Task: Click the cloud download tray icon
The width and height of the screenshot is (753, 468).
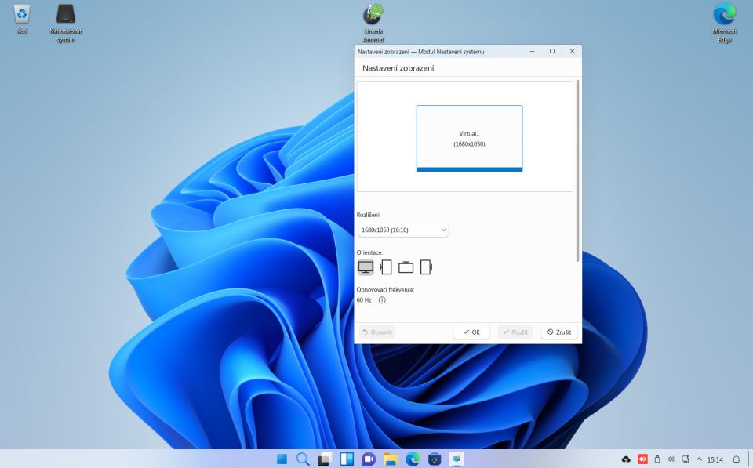Action: [626, 459]
